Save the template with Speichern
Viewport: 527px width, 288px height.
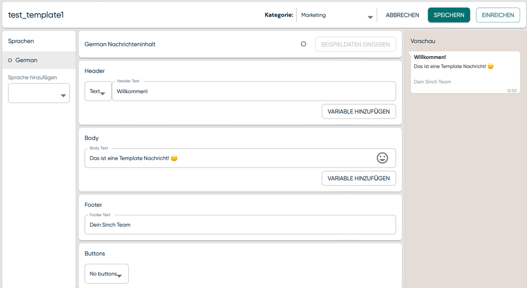tap(449, 15)
